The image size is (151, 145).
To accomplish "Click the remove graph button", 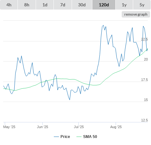I will click(x=136, y=14).
